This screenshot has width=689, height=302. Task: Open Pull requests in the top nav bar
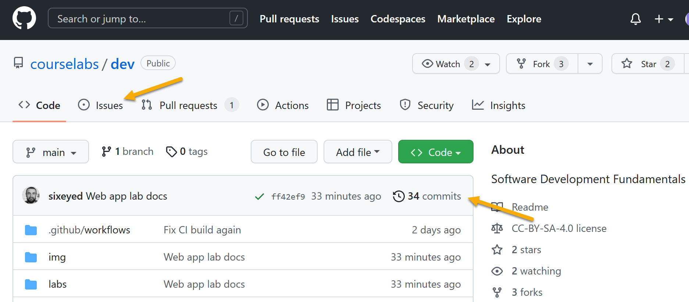[x=289, y=19]
